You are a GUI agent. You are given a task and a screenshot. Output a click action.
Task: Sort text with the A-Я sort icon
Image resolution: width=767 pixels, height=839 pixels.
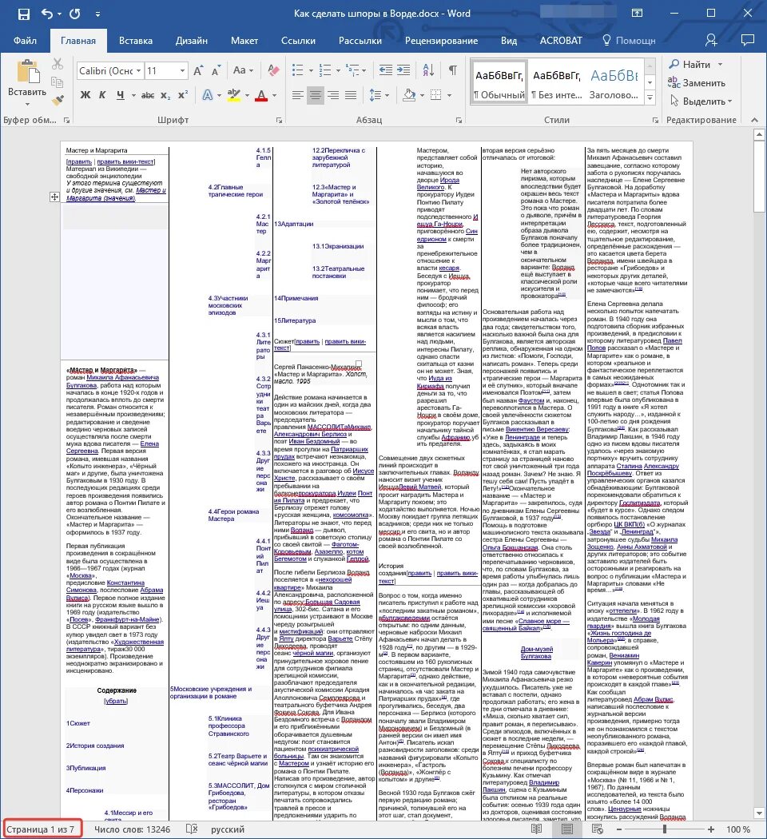point(428,70)
